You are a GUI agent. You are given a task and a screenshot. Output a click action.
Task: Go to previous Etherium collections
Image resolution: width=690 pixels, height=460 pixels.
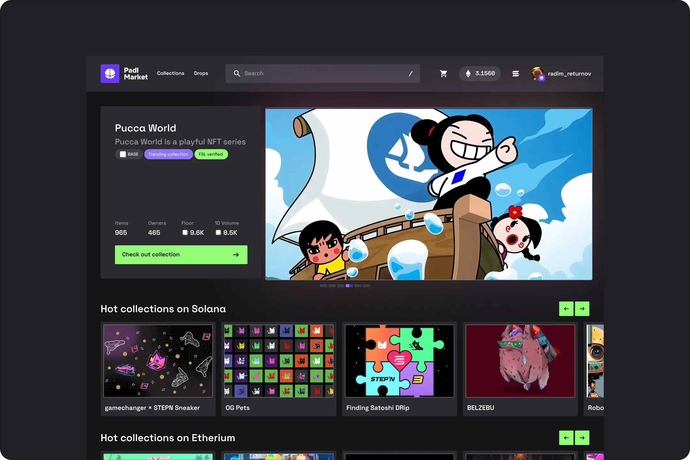pyautogui.click(x=566, y=438)
